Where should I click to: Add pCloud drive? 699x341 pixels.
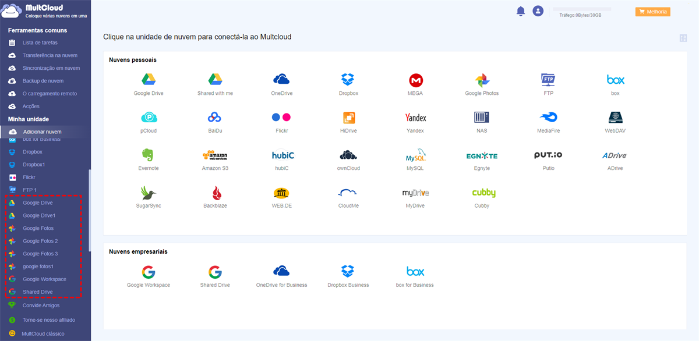coord(149,122)
